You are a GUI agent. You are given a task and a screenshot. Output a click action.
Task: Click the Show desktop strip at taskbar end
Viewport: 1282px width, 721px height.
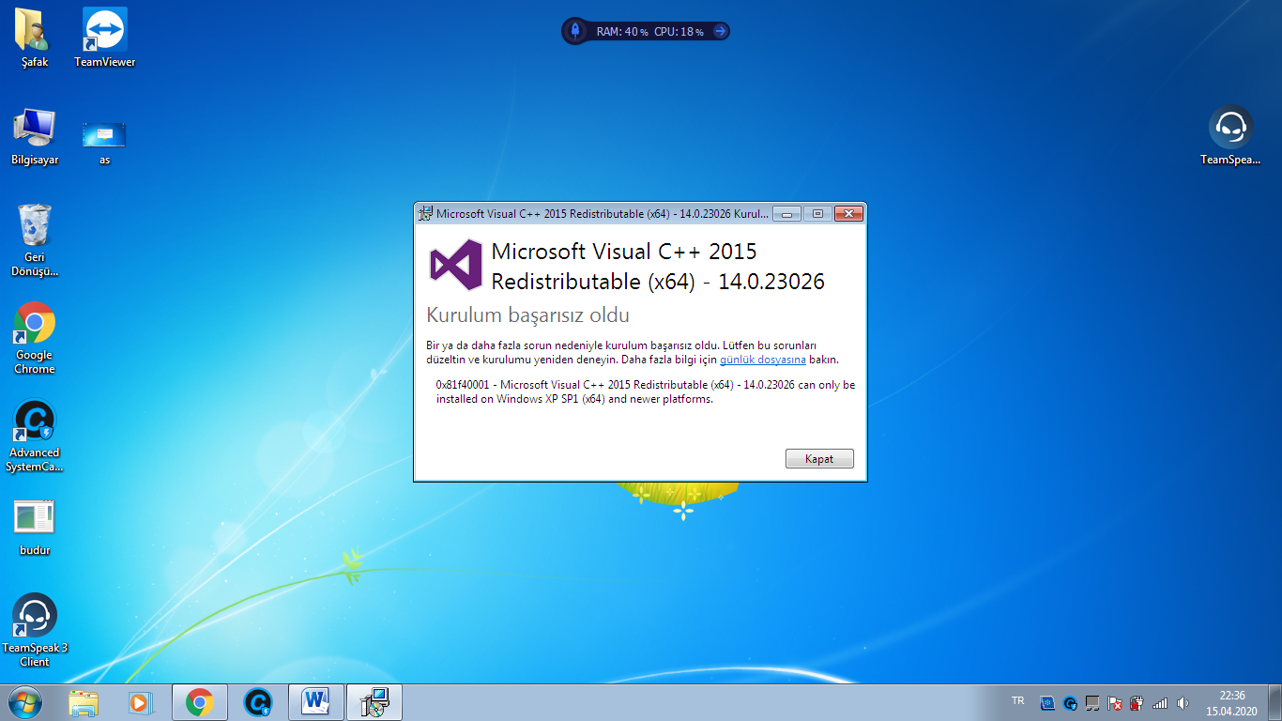coord(1274,702)
